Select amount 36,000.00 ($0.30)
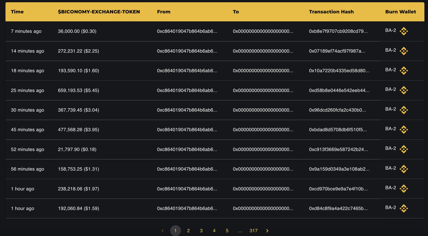 [77, 31]
